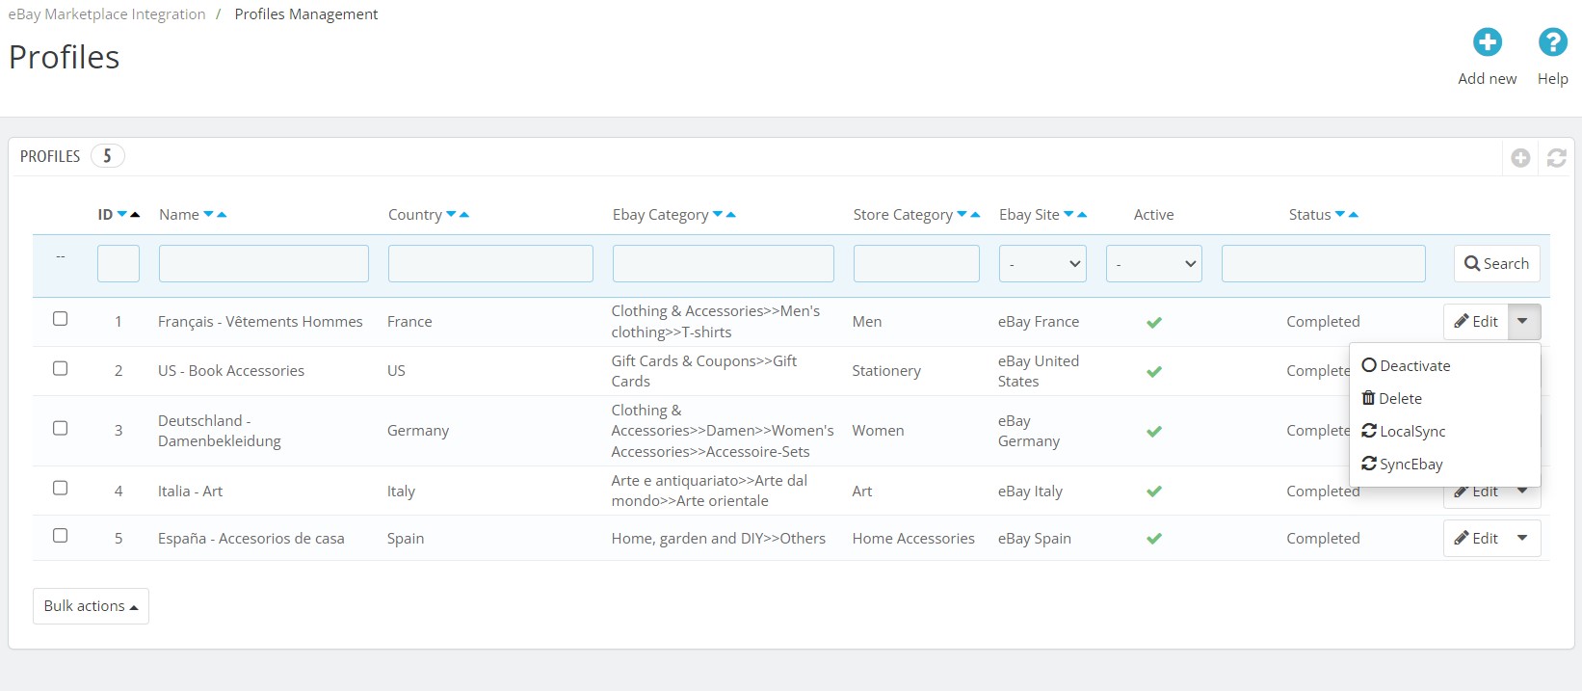
Task: Click the Profiles Management breadcrumb
Action: coord(306,14)
